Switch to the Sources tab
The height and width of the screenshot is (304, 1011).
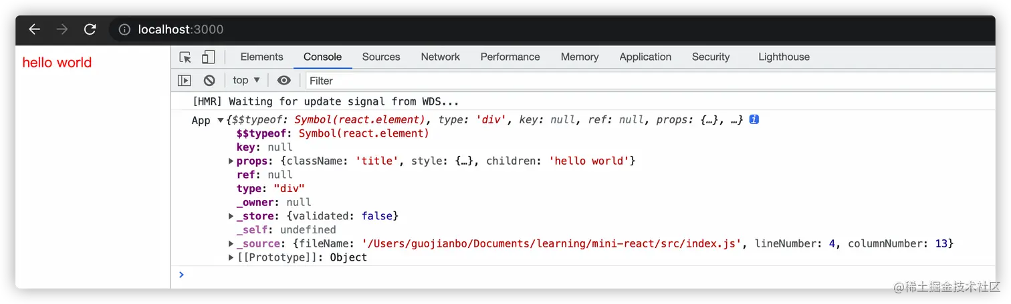click(x=381, y=57)
